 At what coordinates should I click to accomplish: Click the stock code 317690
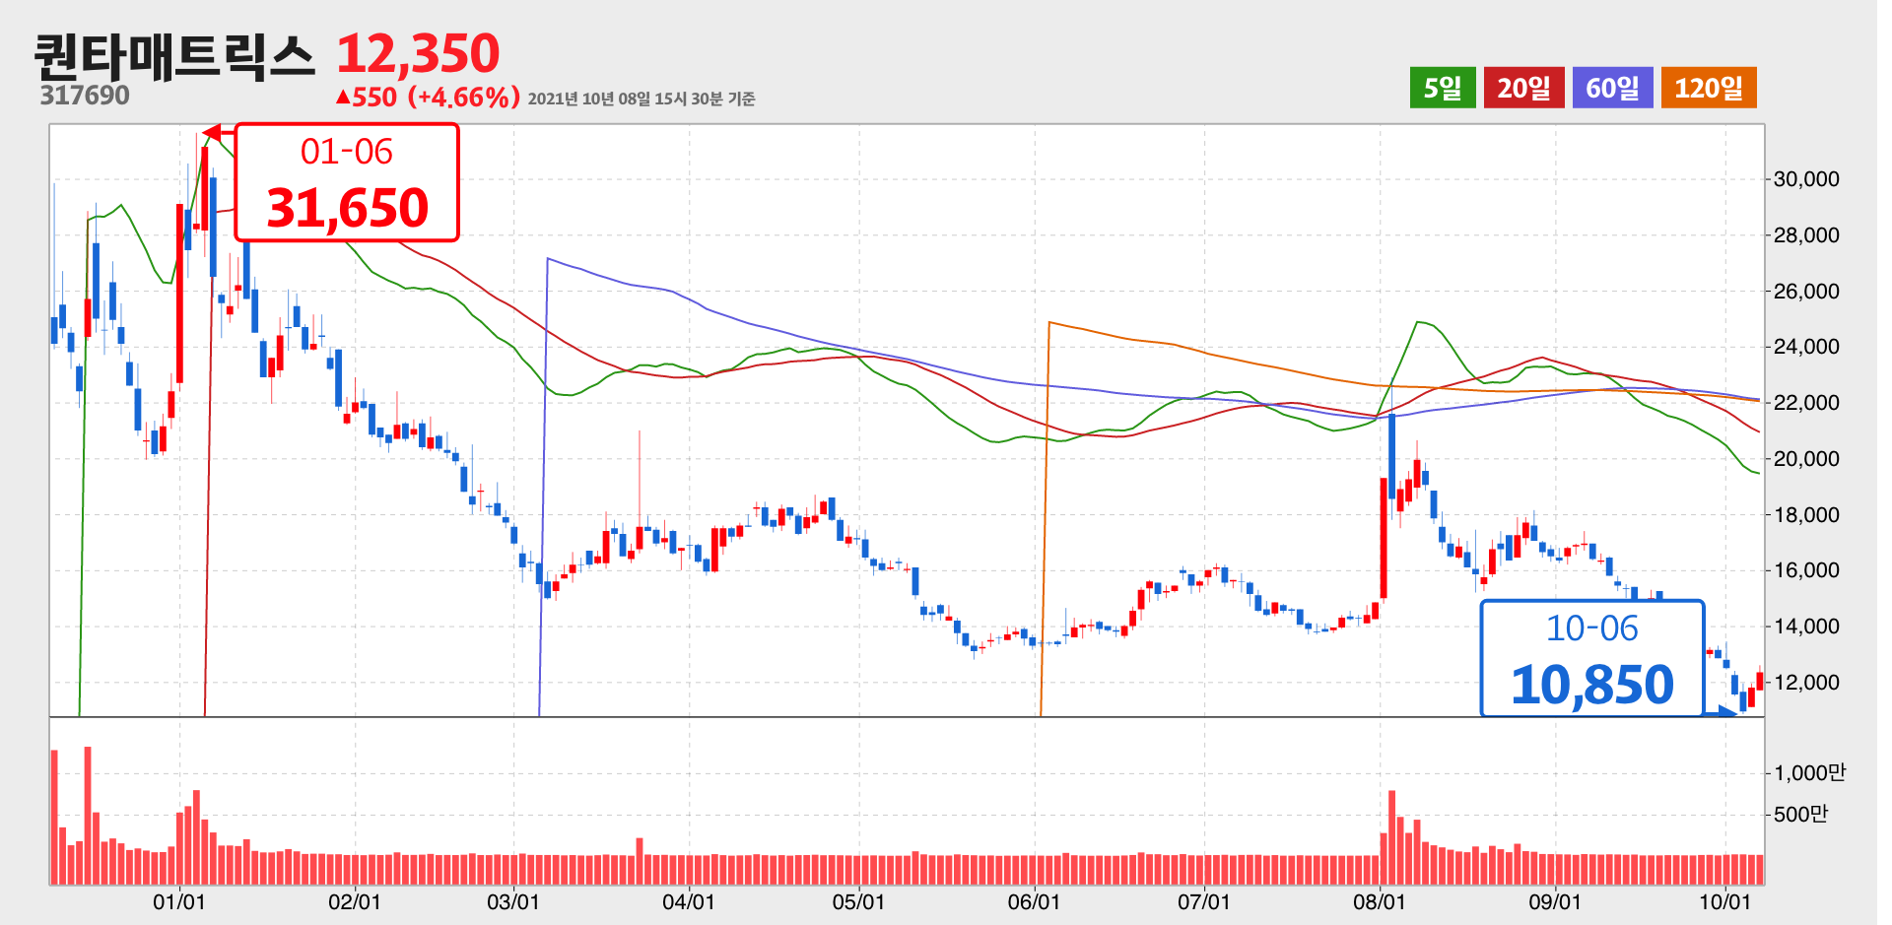(x=85, y=96)
